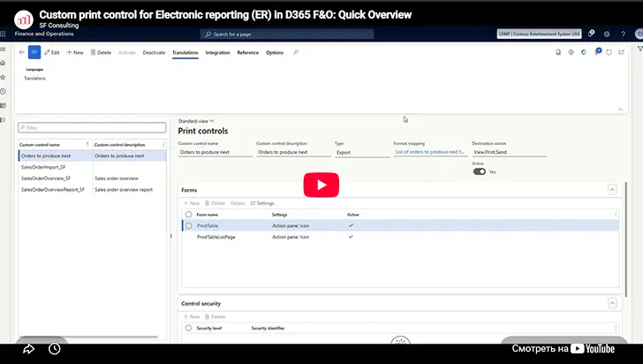Select the SalesOrderOverview_SF row
Screen dimensions: 643x364
point(92,178)
